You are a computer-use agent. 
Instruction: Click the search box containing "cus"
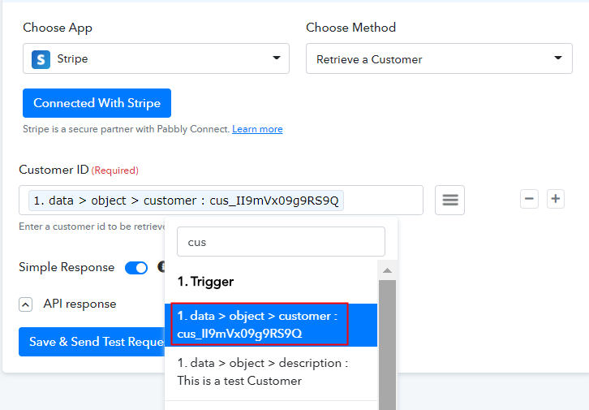[x=281, y=242]
